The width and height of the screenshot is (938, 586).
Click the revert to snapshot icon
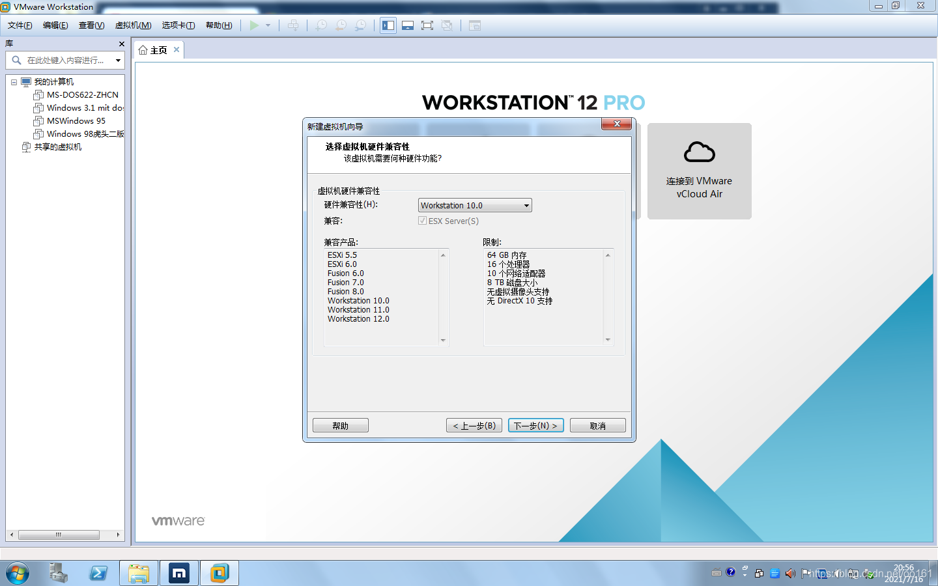[341, 25]
